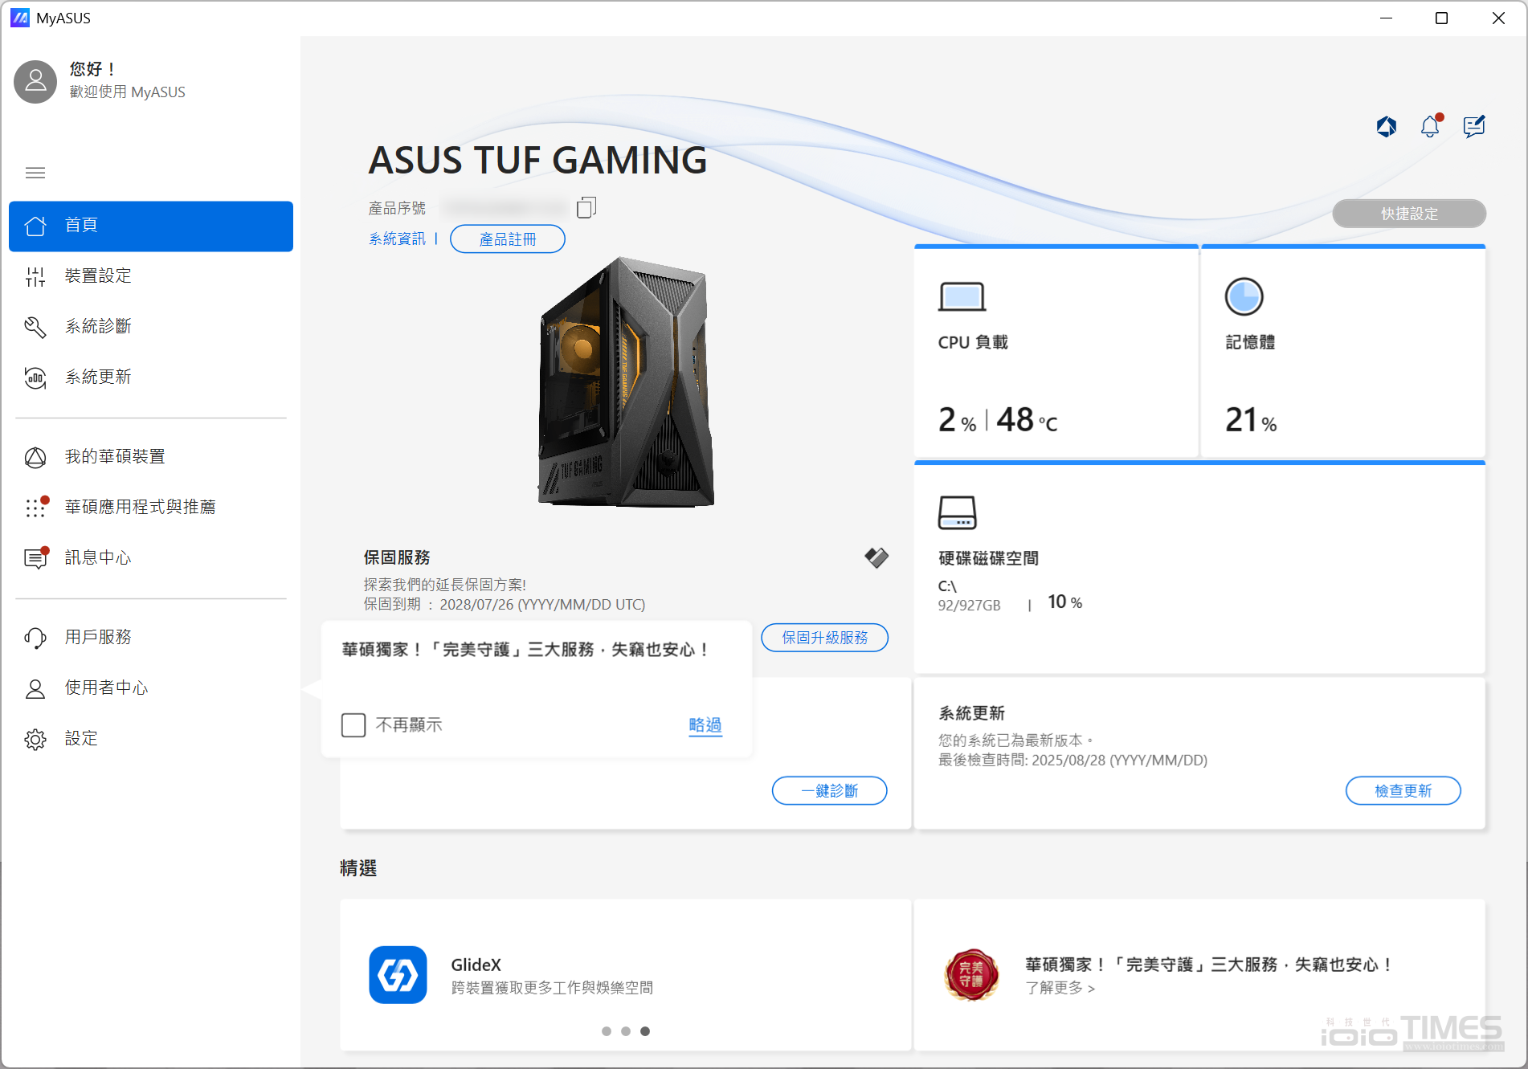Click the warranty badge icon
This screenshot has width=1528, height=1069.
(x=876, y=557)
